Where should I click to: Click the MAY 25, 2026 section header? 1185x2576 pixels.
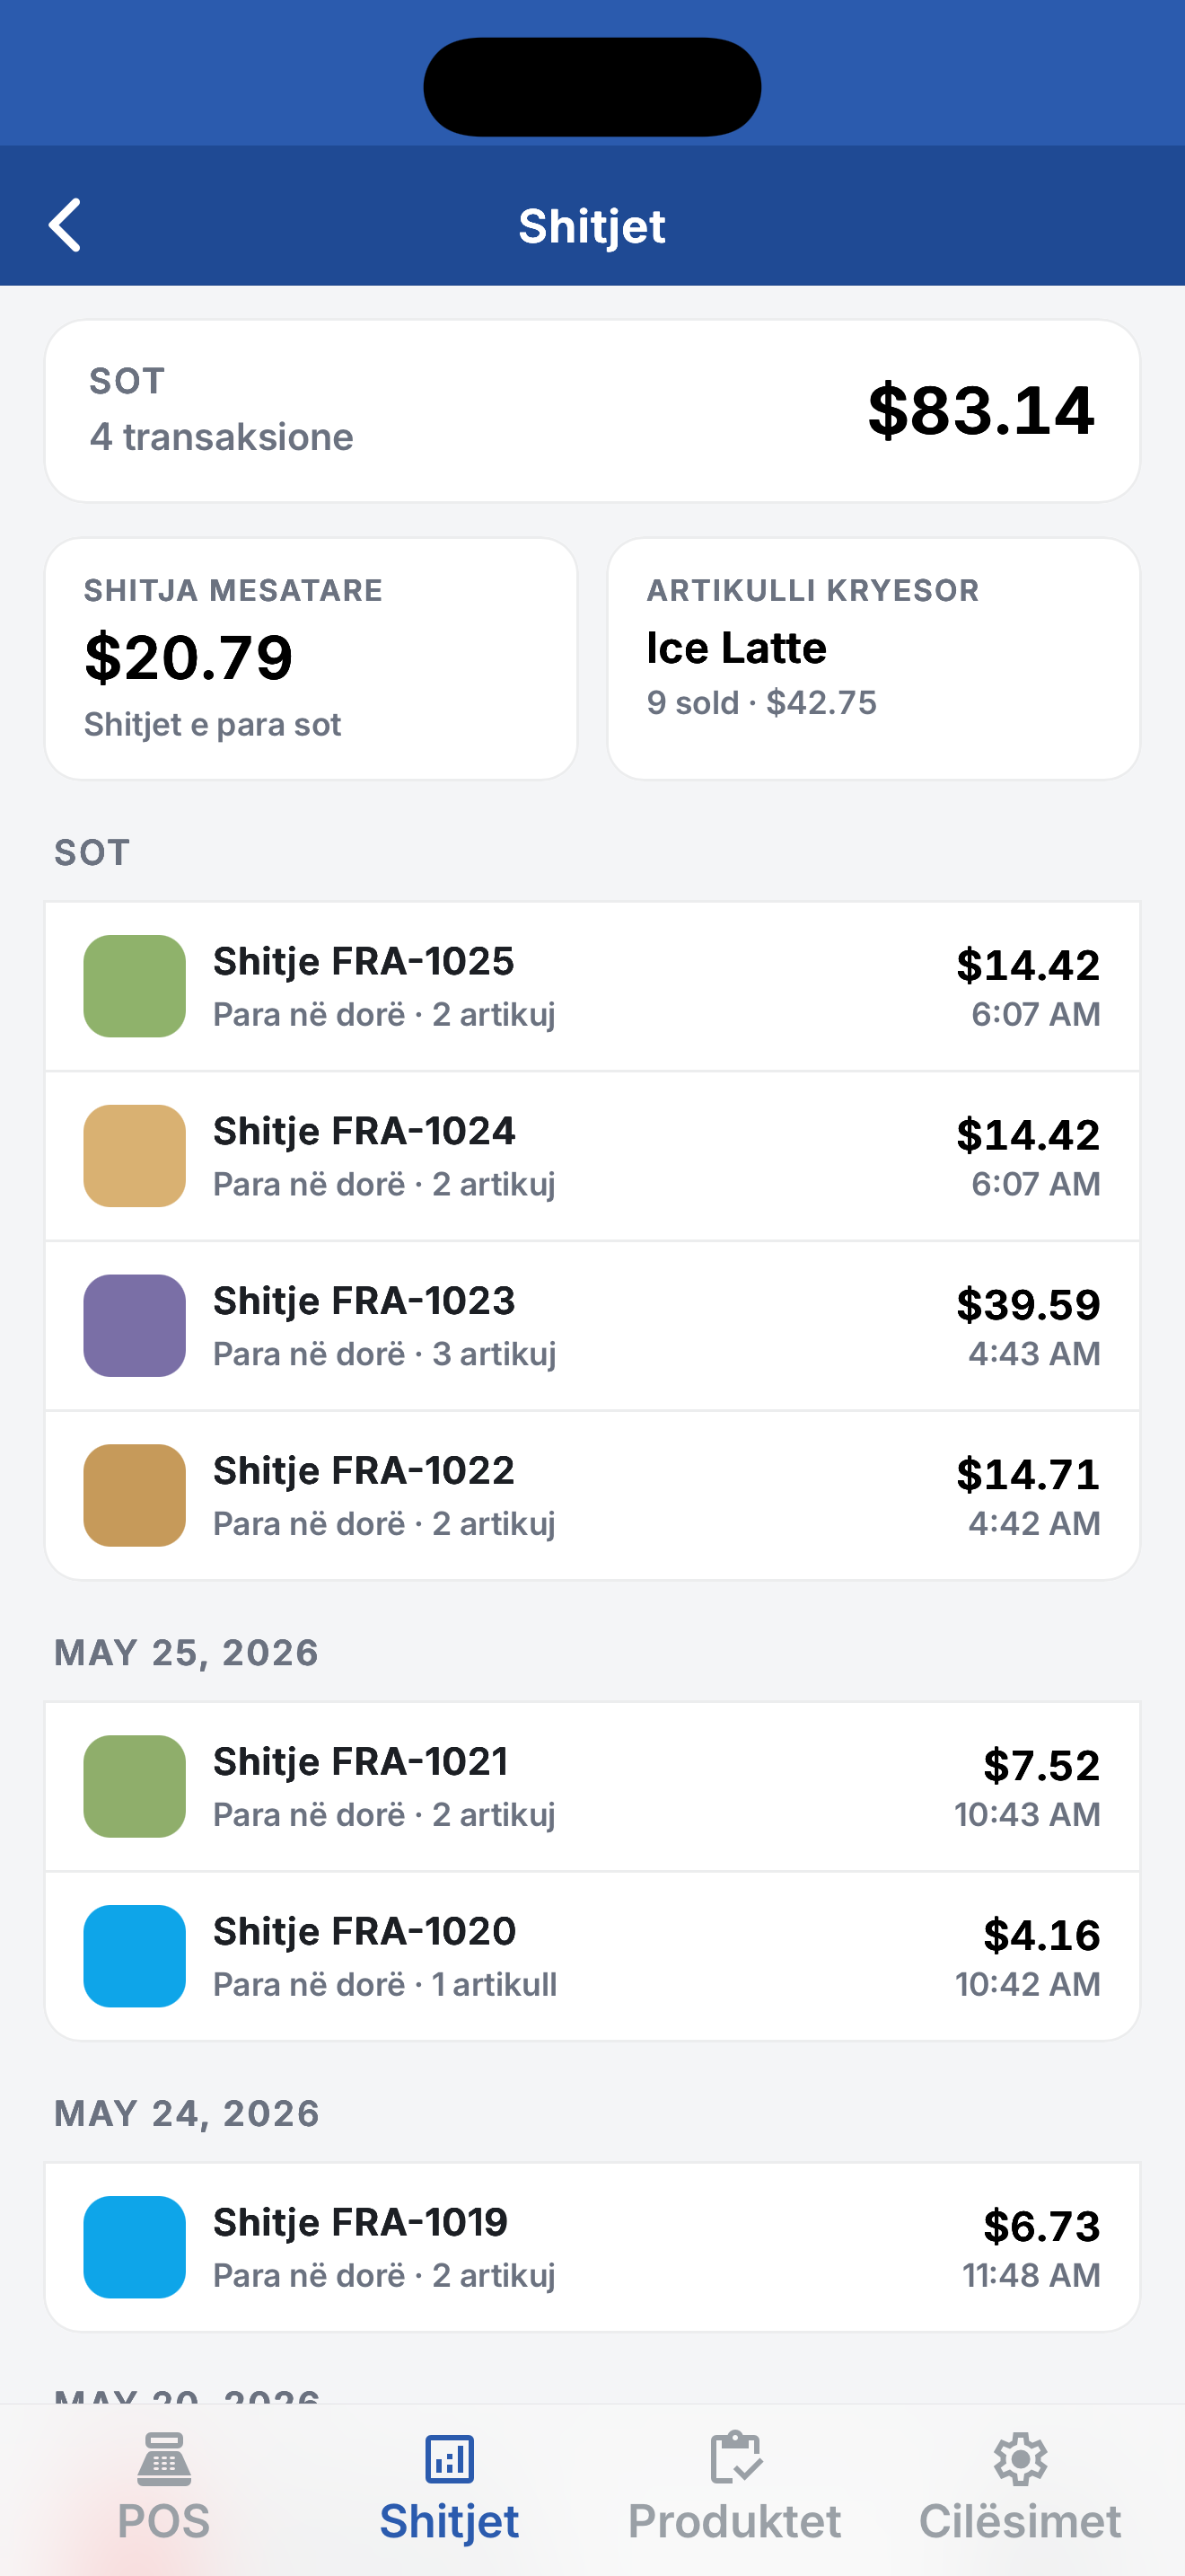tap(187, 1653)
